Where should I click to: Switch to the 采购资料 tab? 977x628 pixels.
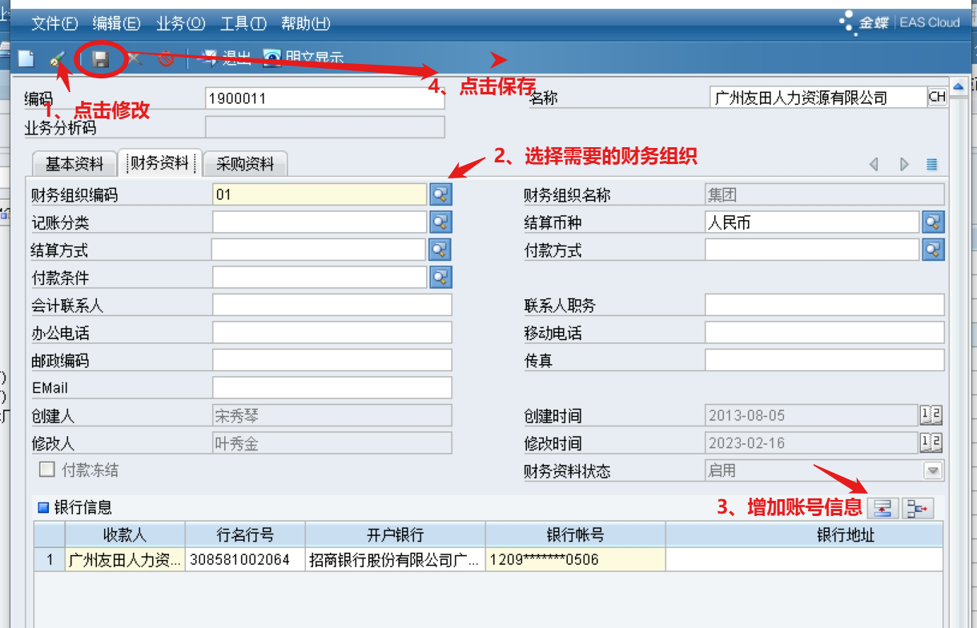[x=245, y=164]
